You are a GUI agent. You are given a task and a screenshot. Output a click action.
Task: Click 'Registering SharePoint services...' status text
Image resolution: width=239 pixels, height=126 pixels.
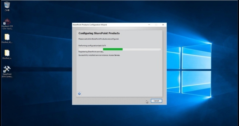(x=91, y=52)
